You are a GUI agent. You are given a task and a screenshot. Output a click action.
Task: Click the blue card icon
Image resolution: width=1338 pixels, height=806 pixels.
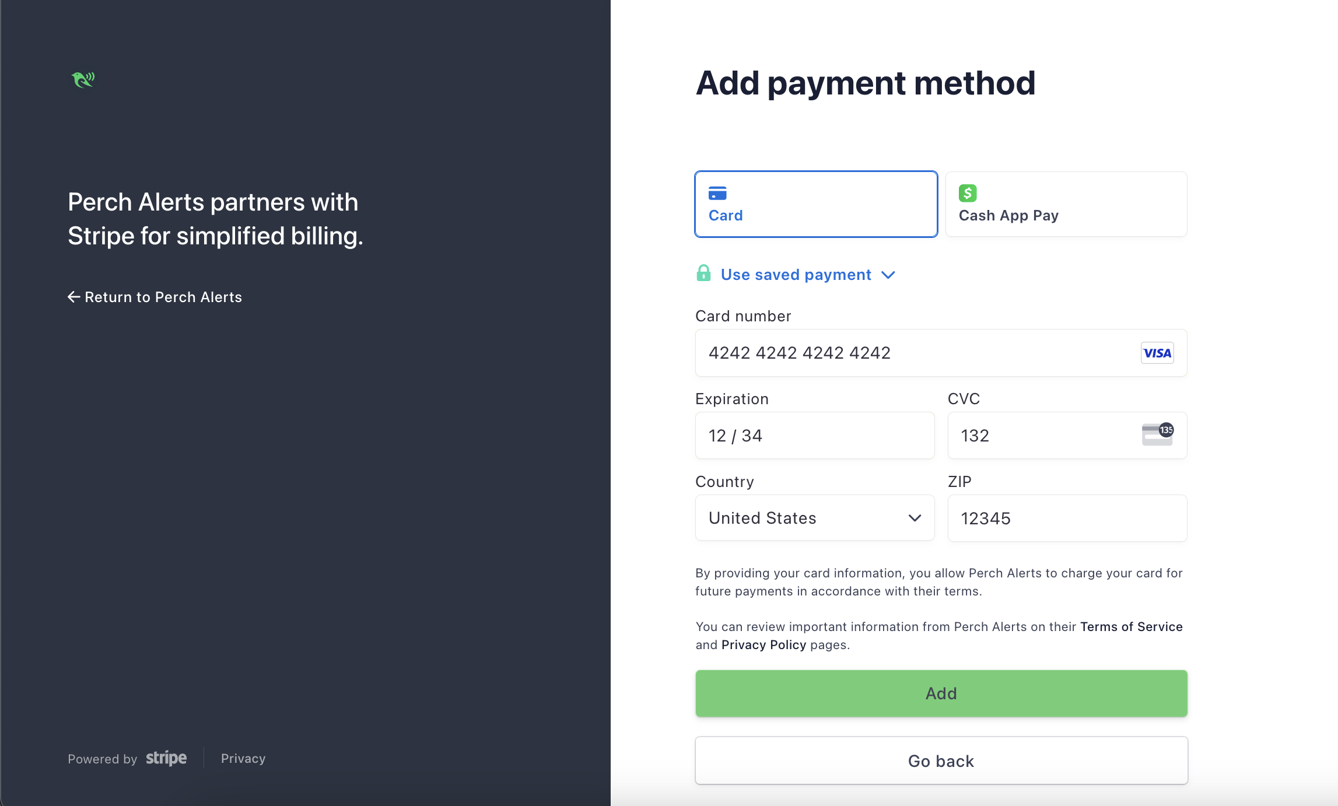pos(717,193)
